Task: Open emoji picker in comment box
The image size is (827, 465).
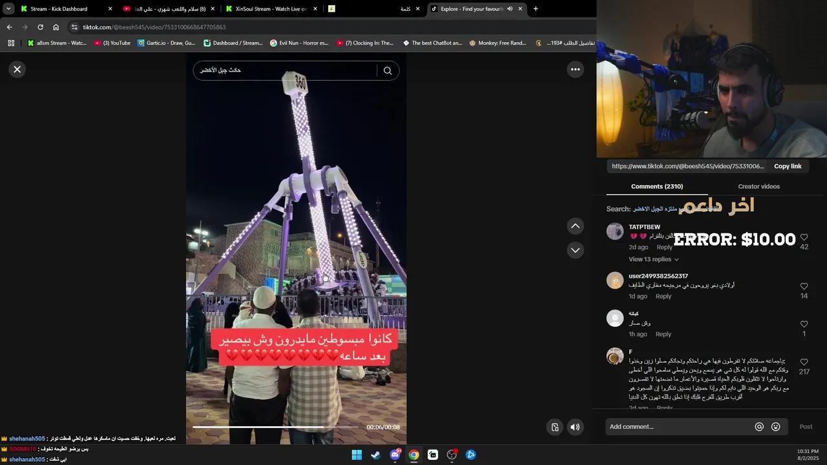Action: [x=776, y=427]
